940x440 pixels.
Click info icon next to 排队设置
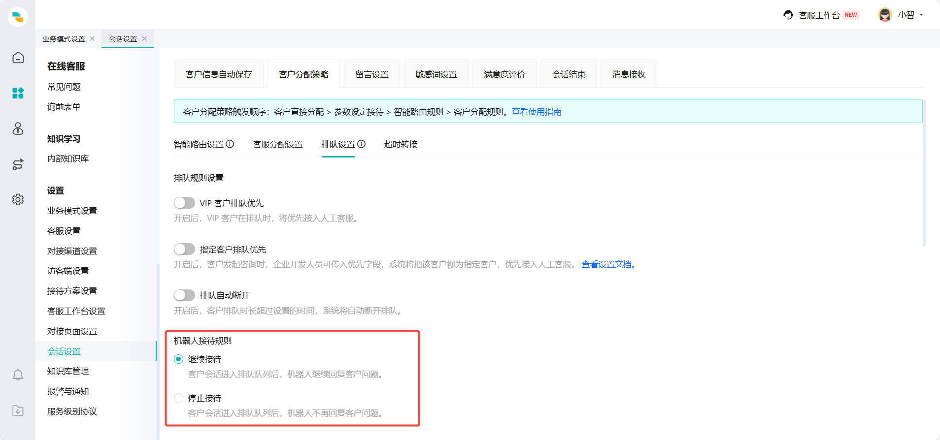click(x=361, y=144)
